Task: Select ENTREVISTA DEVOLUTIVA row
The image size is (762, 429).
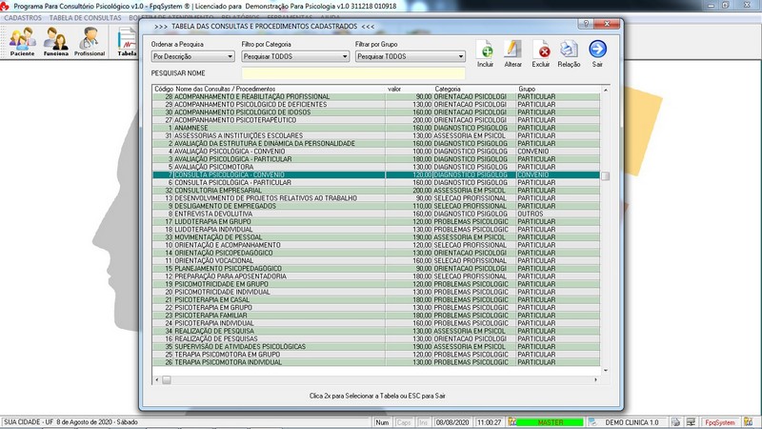Action: coord(376,214)
